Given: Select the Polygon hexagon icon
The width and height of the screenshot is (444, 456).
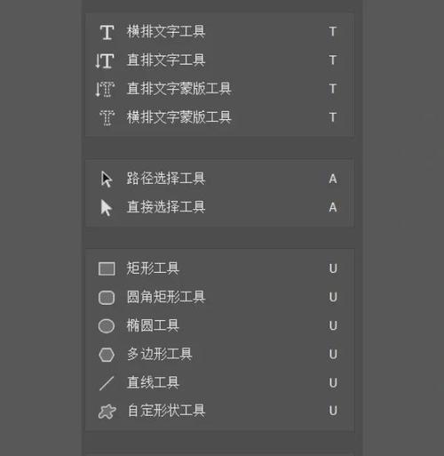Looking at the screenshot, I should coord(107,355).
